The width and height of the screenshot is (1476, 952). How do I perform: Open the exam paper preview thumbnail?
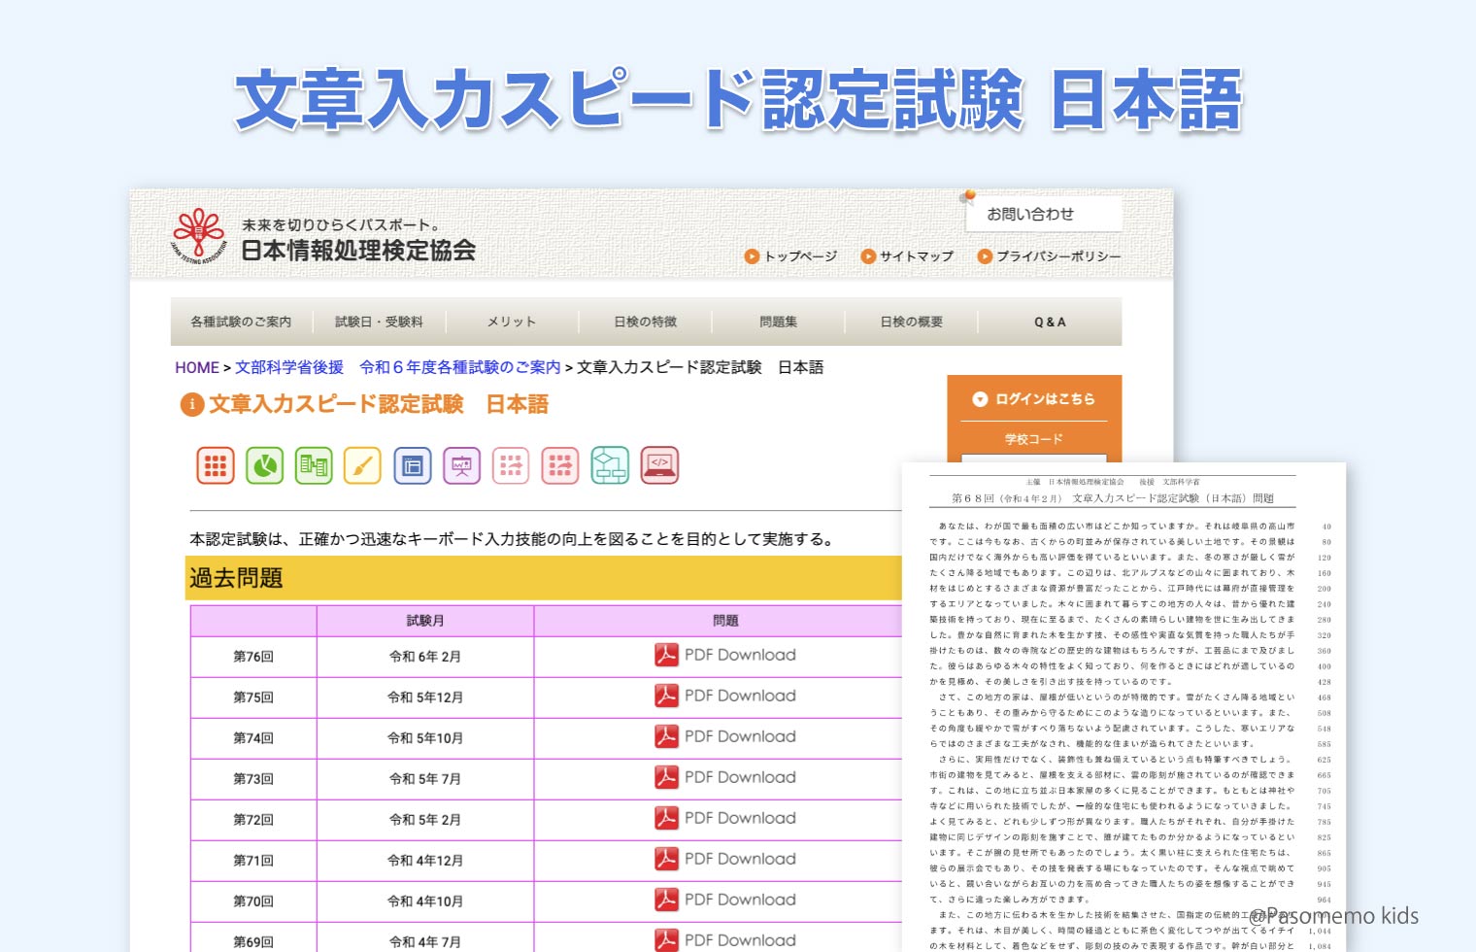1124,707
